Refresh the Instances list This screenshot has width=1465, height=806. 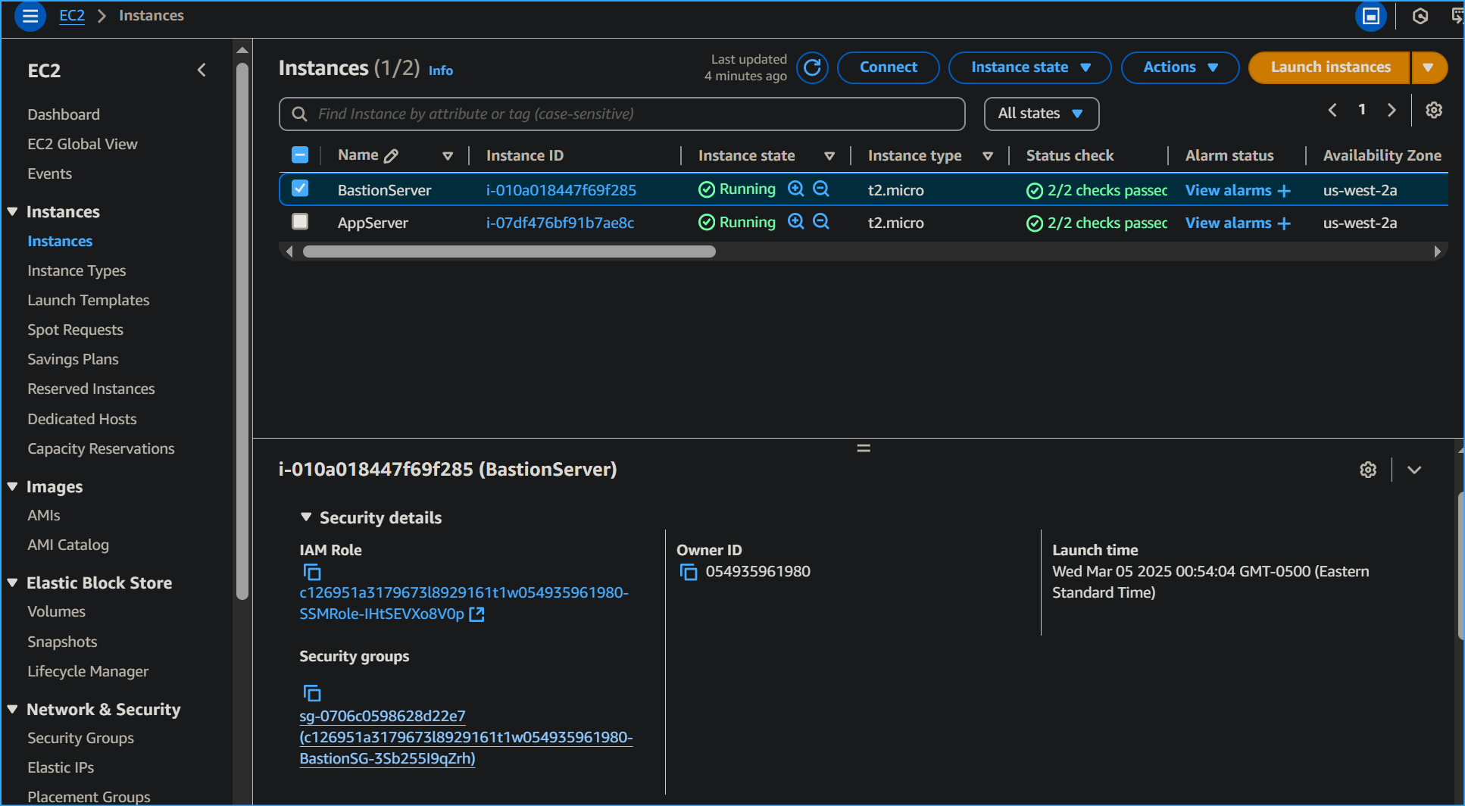[812, 67]
